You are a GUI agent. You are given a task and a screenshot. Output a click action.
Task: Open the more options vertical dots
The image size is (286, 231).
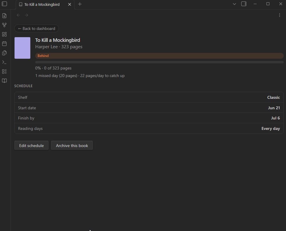(x=279, y=15)
